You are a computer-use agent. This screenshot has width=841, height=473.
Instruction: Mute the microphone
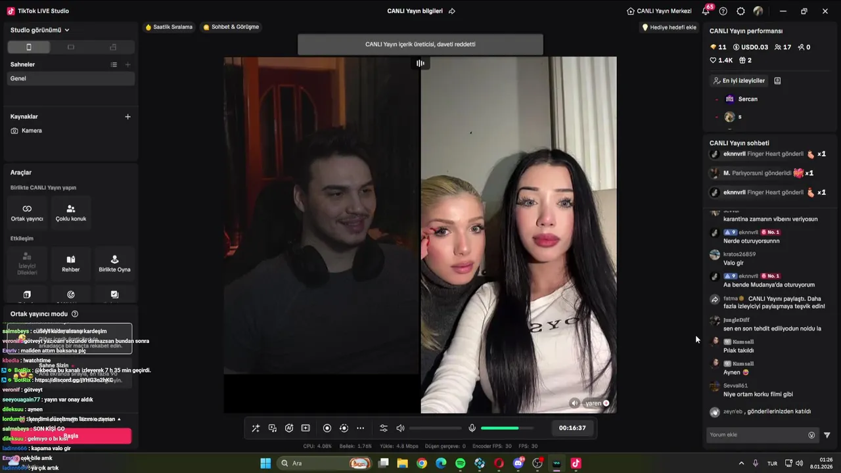pos(472,428)
